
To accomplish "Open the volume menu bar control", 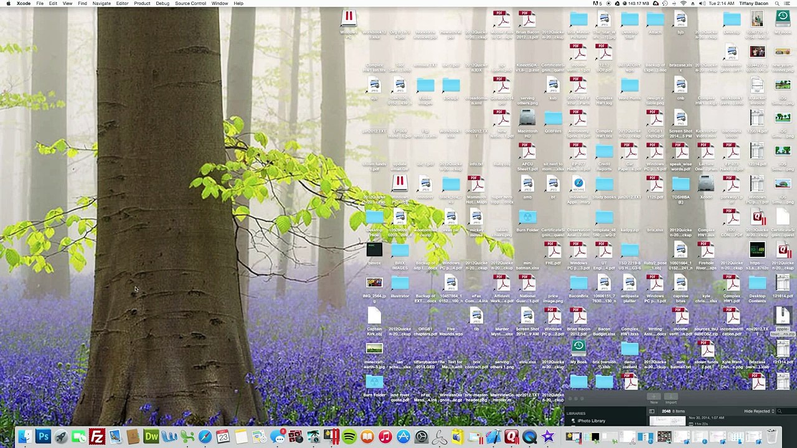I will pyautogui.click(x=702, y=3).
